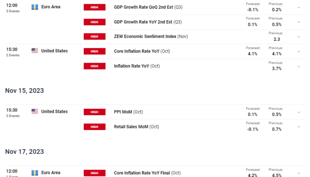Select GDP Growth Rate YoY 2nd Est event
Viewport: 310px width, 177px height.
148,22
